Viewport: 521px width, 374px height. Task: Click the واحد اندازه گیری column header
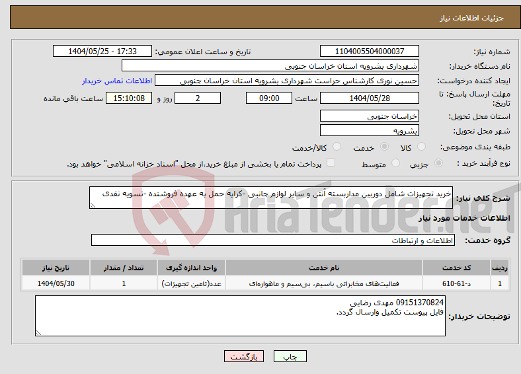coord(191,268)
